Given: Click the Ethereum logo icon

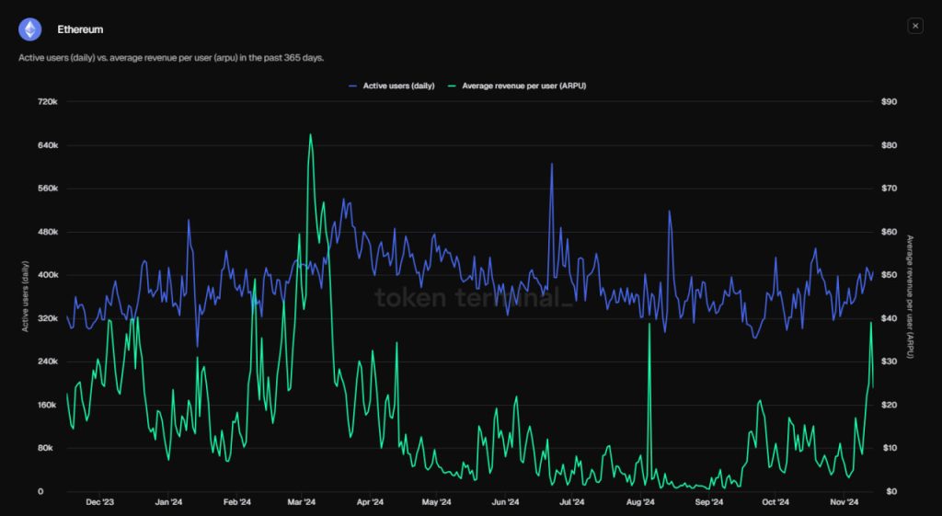Looking at the screenshot, I should pos(30,29).
